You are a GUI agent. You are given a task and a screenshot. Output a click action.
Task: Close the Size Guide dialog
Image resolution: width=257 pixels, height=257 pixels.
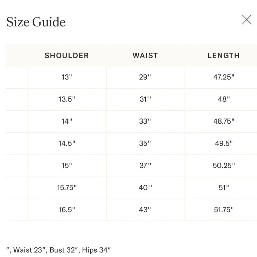247,20
